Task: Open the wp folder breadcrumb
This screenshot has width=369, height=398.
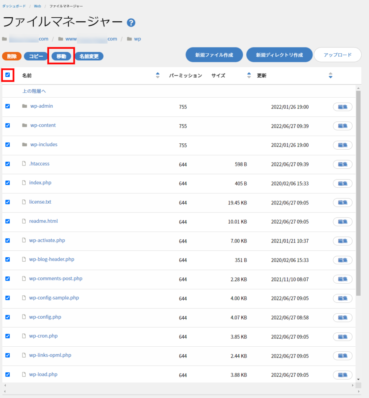Action: point(137,39)
